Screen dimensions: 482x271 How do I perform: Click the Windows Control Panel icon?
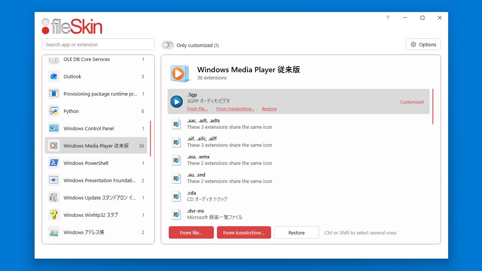click(x=54, y=128)
